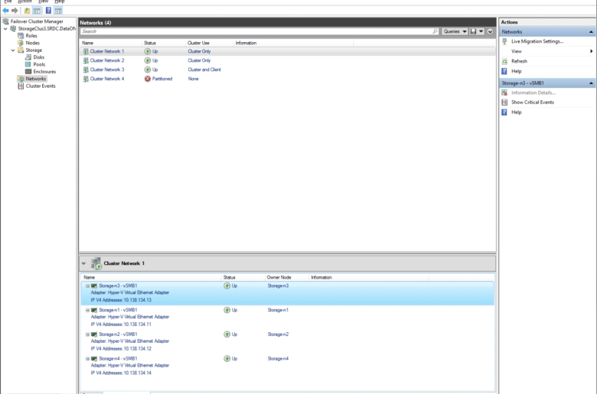This screenshot has height=394, width=597.
Task: Collapse the Networks actions section
Action: [591, 32]
